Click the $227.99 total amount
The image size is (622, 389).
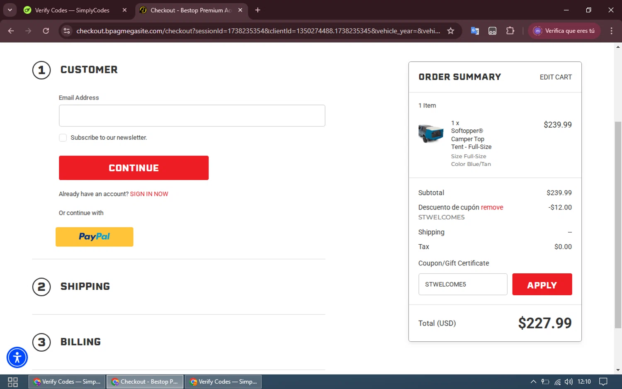[545, 323]
